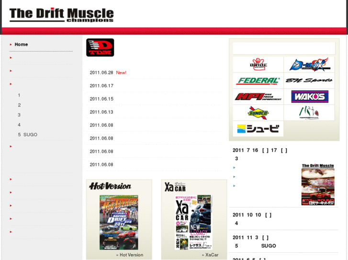
Task: Click the 2011 10 10 event heading
Action: pyautogui.click(x=252, y=215)
